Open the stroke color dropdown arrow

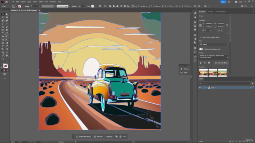click(x=22, y=6)
